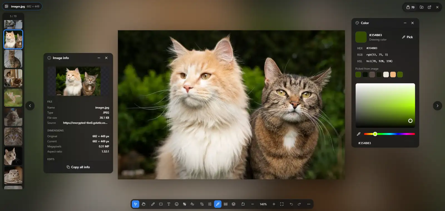The width and height of the screenshot is (445, 211).
Task: Select the off-white picked color swatch
Action: (x=386, y=75)
